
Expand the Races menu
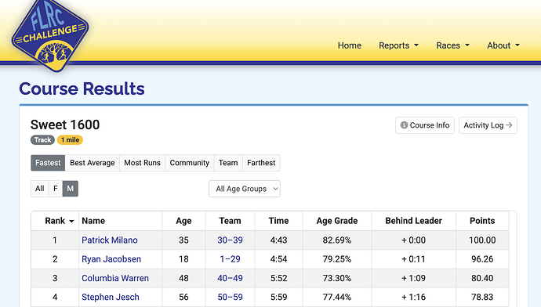click(452, 45)
